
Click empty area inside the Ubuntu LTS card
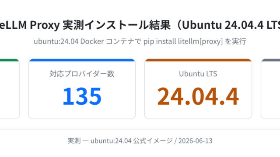198,113
